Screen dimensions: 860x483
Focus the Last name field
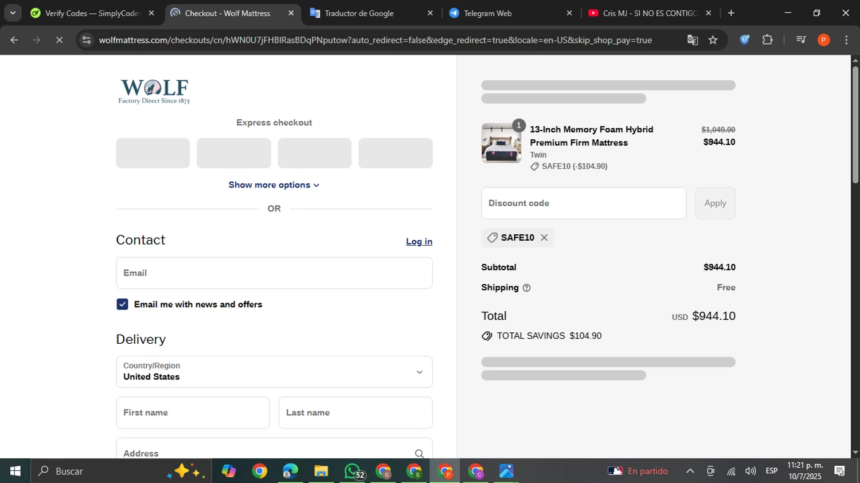pyautogui.click(x=355, y=413)
